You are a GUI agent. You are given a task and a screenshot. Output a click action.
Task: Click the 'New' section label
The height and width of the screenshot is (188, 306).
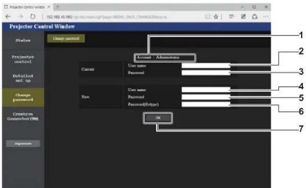(x=85, y=97)
